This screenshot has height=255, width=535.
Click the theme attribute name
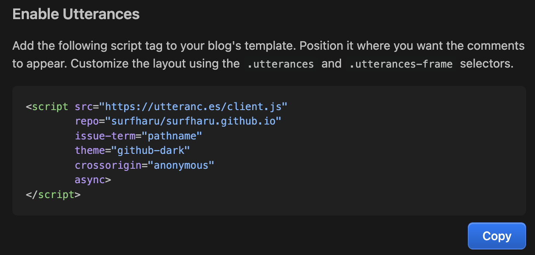coord(90,150)
